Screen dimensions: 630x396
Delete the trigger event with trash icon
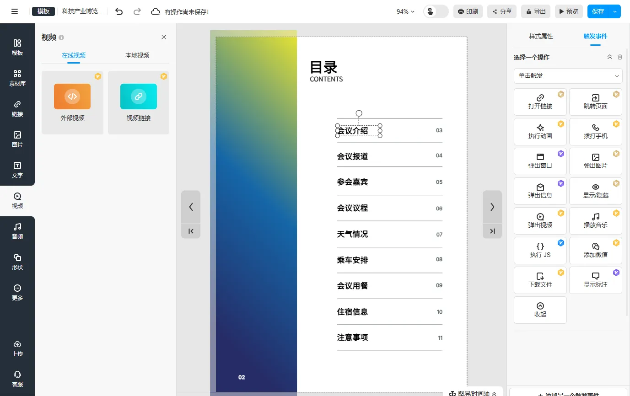pyautogui.click(x=620, y=57)
